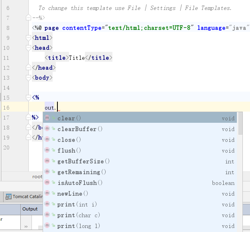250x232 pixels.
Task: Click method icon beside clear()
Action: [47, 118]
